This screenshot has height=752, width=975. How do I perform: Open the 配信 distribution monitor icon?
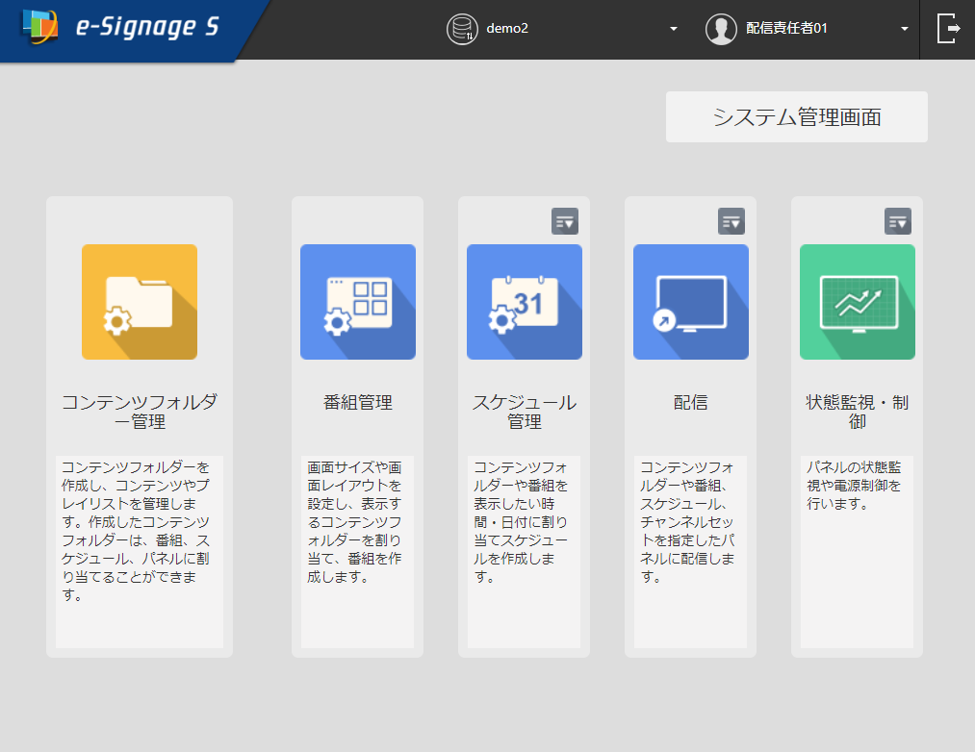tap(691, 301)
